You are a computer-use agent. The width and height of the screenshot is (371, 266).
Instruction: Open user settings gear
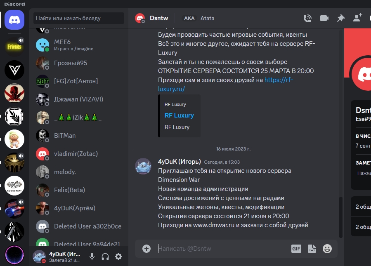tap(118, 257)
